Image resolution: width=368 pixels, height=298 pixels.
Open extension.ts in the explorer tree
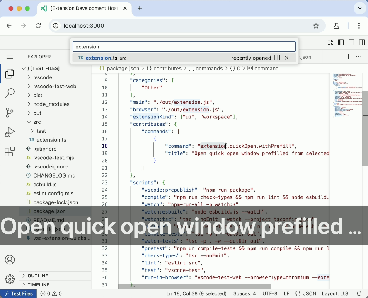click(x=56, y=140)
